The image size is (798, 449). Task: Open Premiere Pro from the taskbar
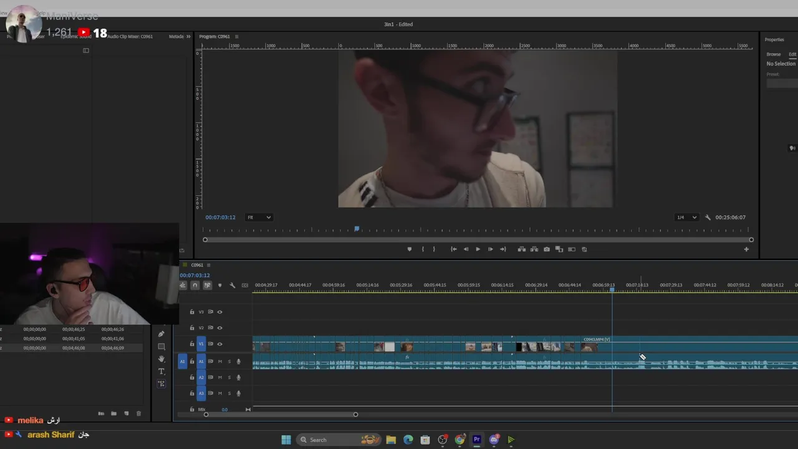click(x=477, y=440)
